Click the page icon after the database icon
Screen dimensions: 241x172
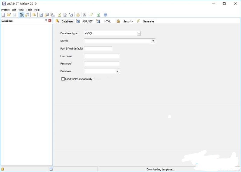point(41,15)
